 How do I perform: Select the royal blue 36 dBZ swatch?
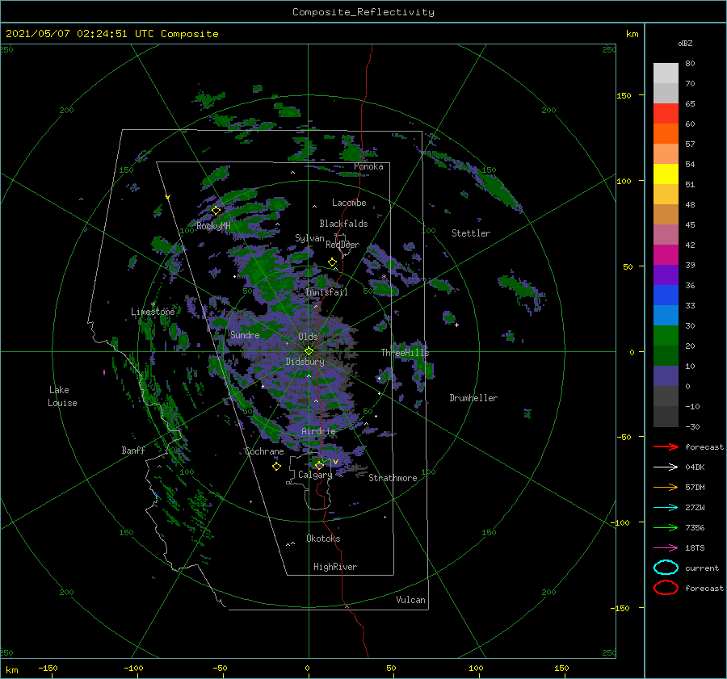pyautogui.click(x=666, y=295)
